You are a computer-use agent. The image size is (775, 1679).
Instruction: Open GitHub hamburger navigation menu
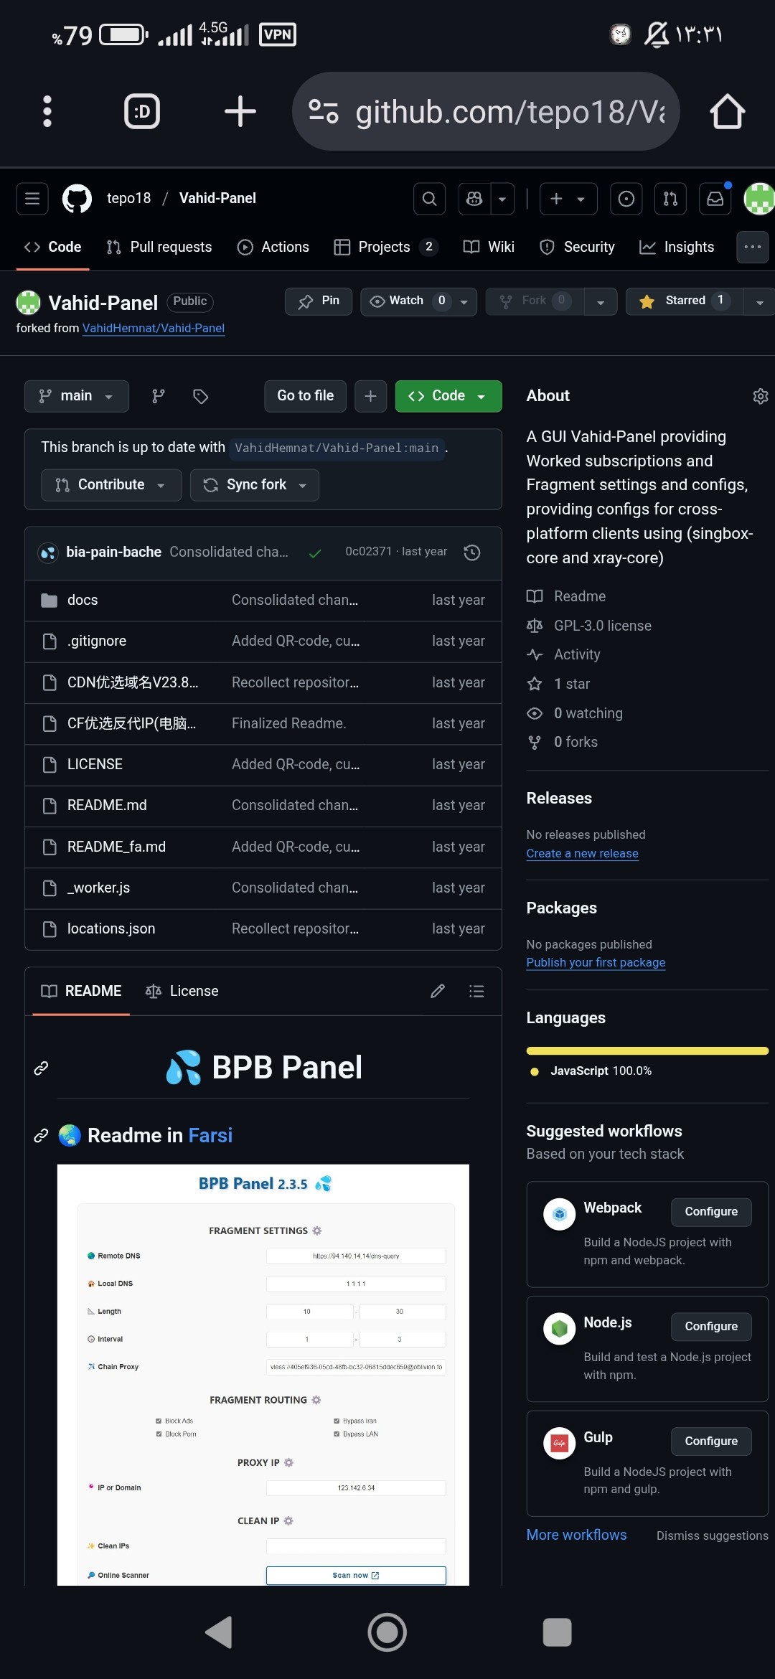[32, 199]
